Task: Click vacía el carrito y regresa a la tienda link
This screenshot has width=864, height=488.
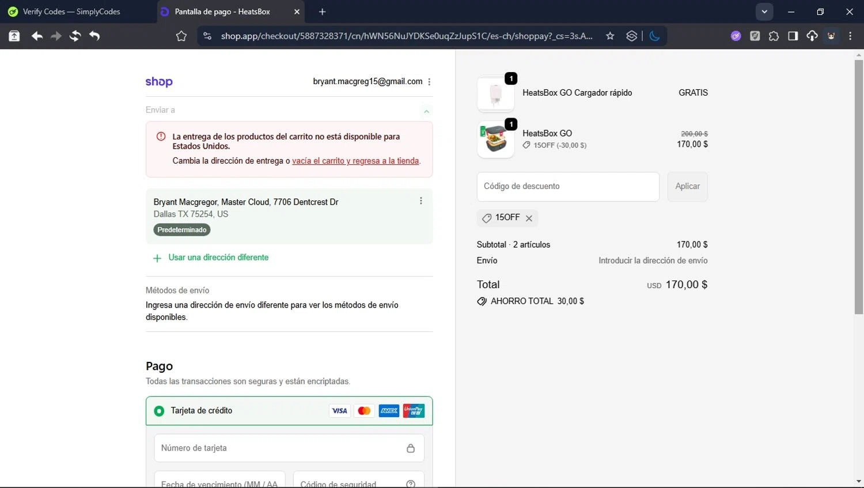Action: pos(355,161)
